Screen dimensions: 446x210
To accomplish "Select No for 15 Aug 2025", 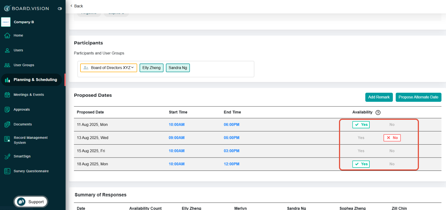I will [x=392, y=151].
